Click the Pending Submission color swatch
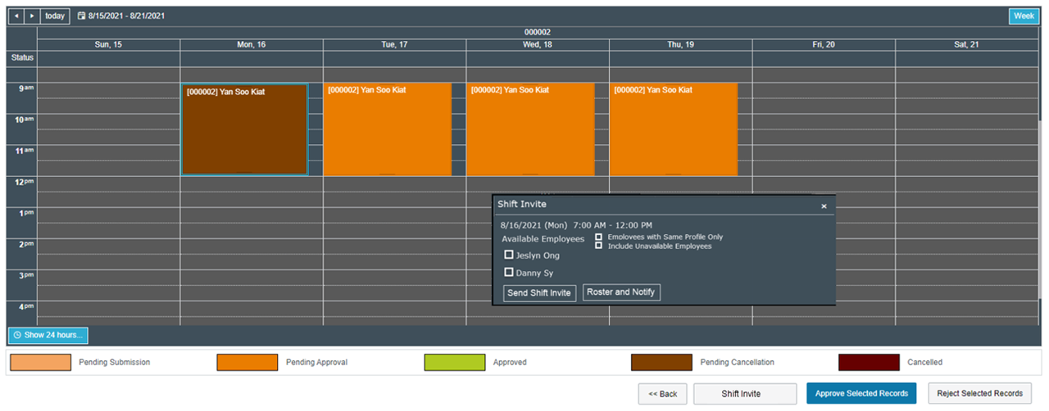The image size is (1049, 411). (40, 362)
